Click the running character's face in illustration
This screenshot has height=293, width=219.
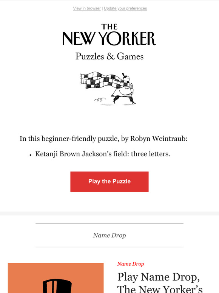[126, 78]
